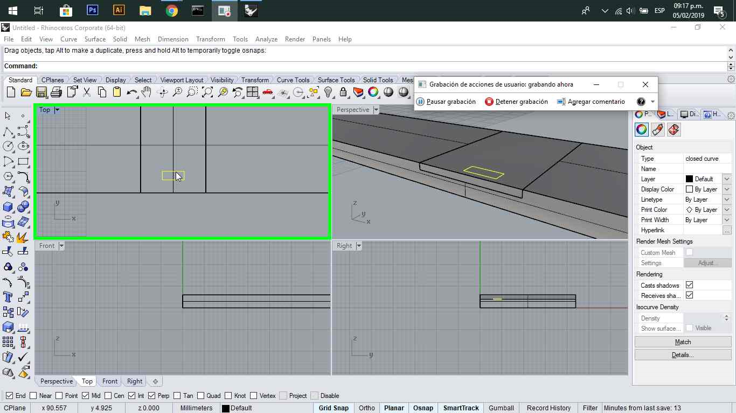Open the Surface menu

click(x=95, y=39)
